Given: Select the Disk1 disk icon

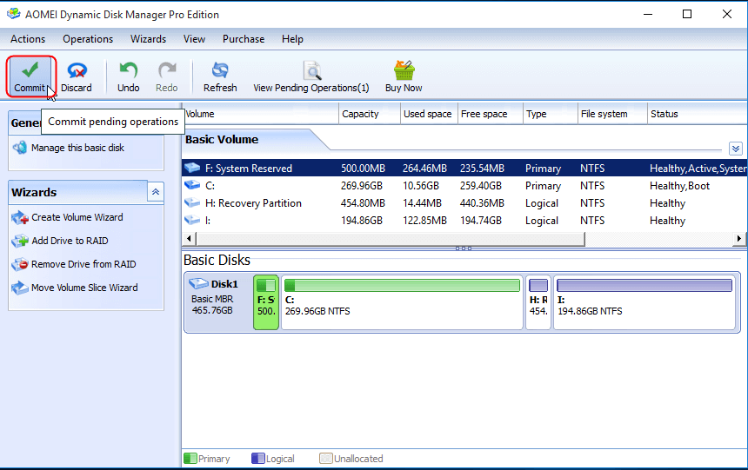Looking at the screenshot, I should click(x=198, y=283).
